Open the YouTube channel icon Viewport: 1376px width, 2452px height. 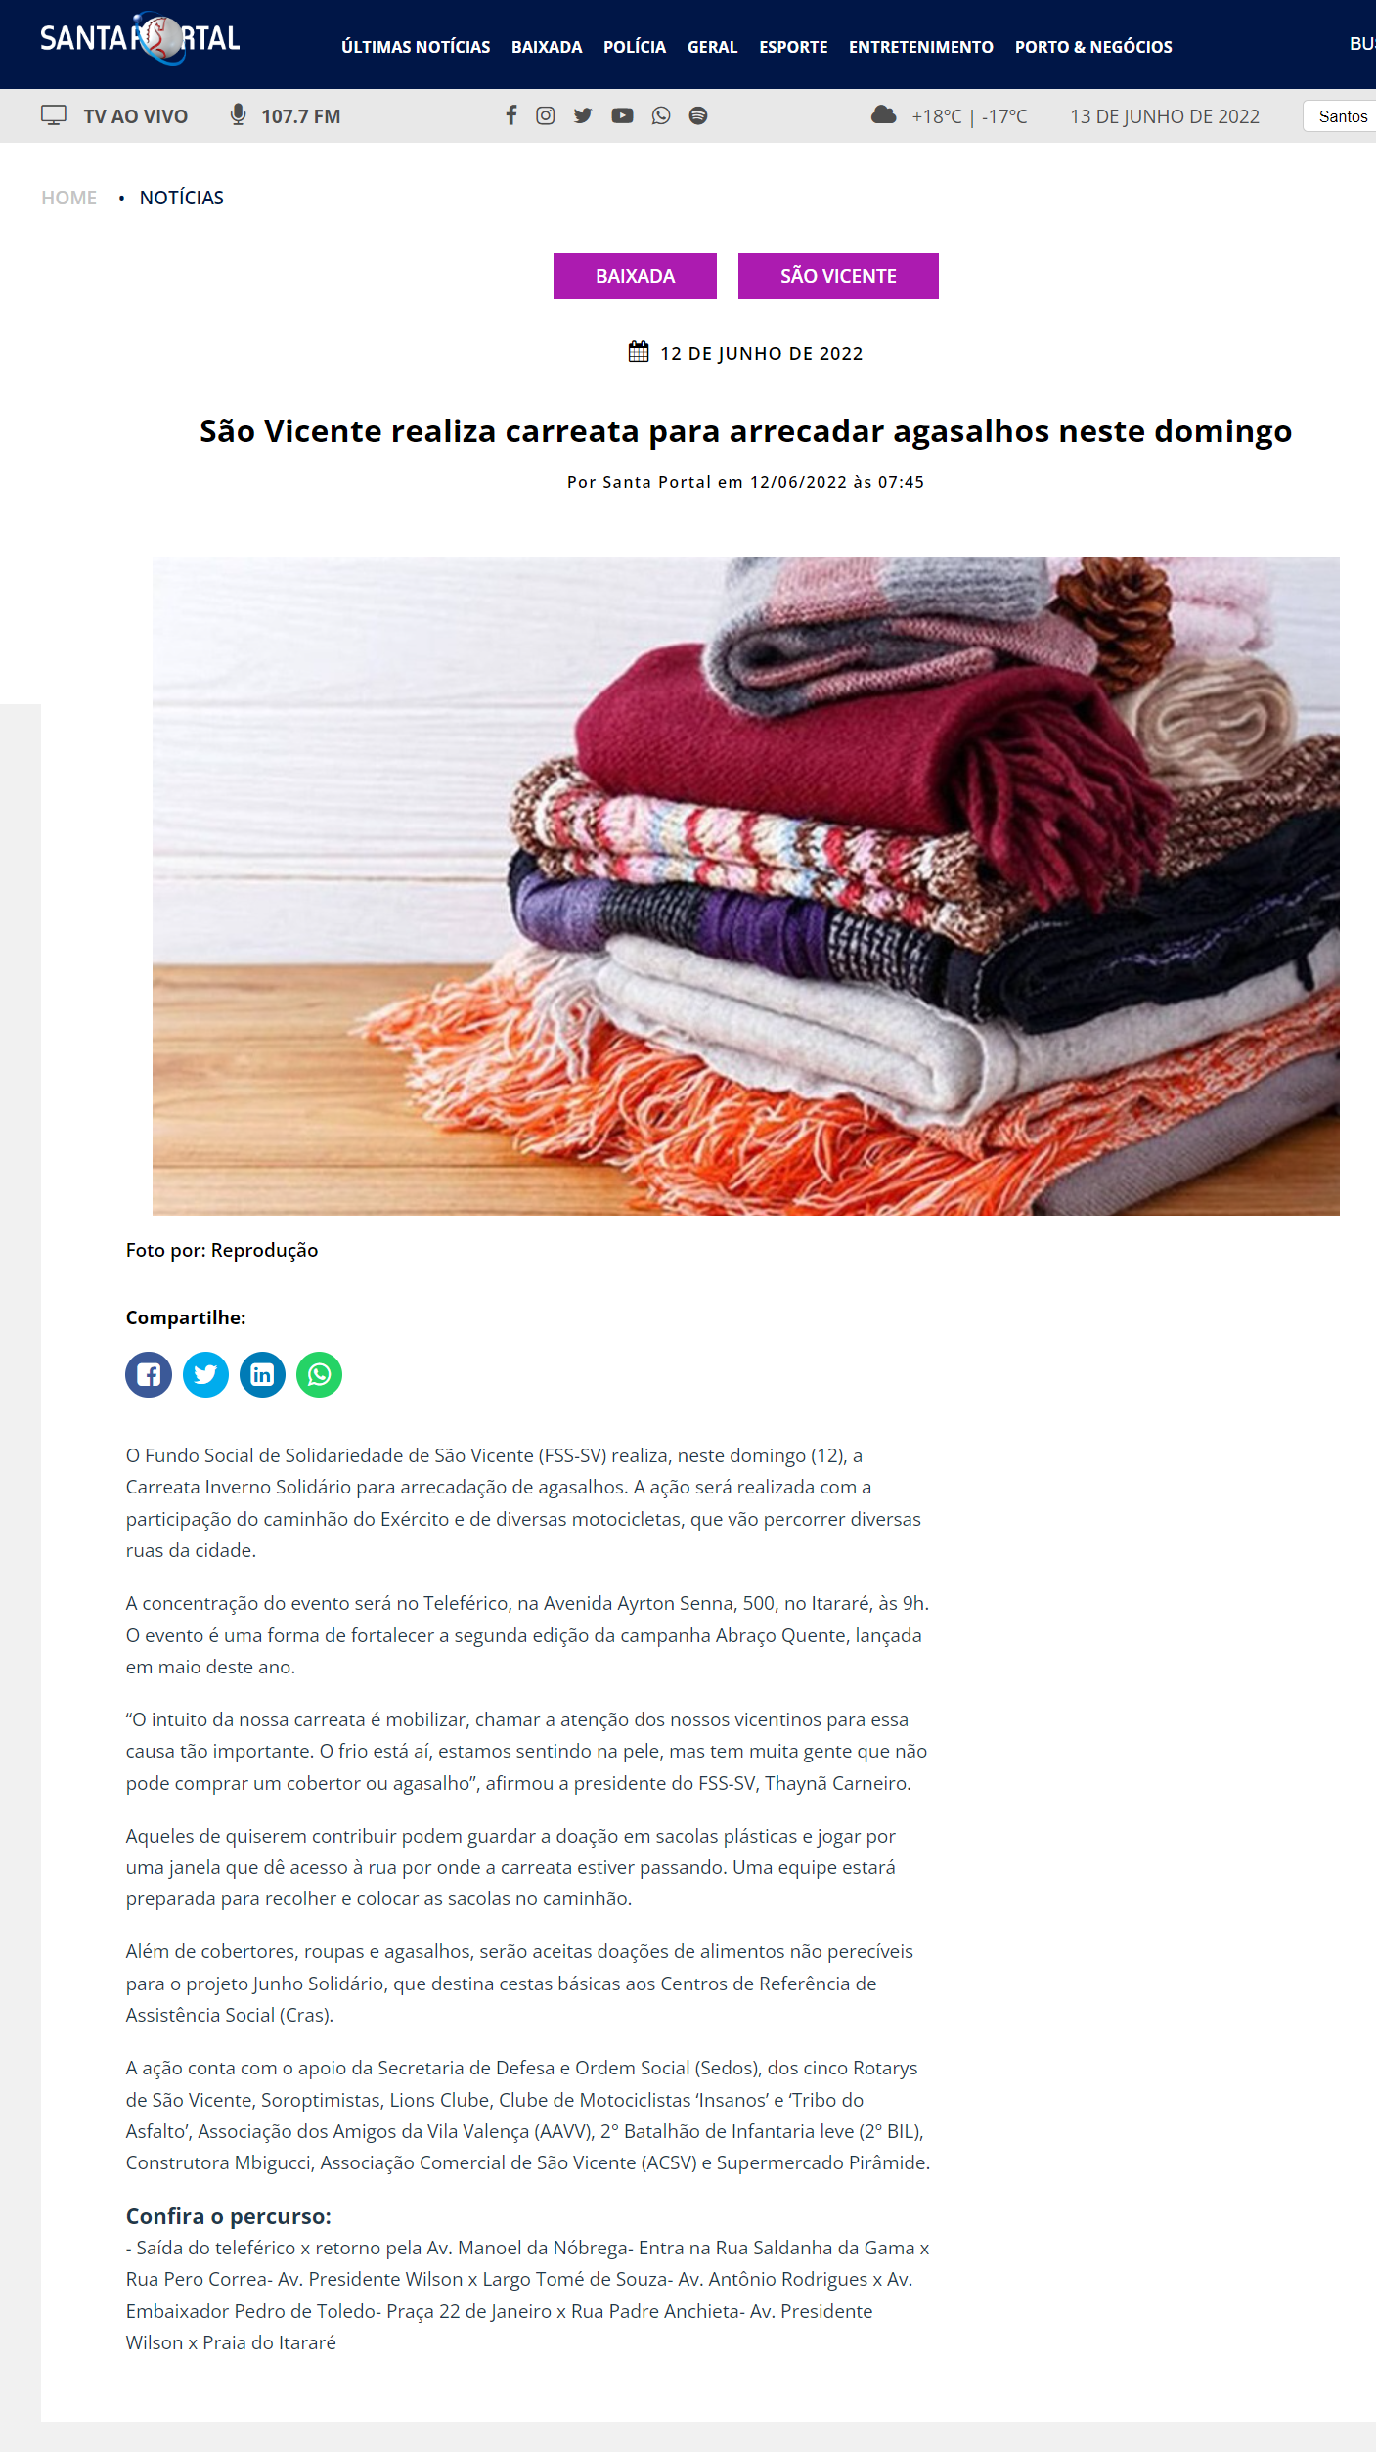[622, 115]
